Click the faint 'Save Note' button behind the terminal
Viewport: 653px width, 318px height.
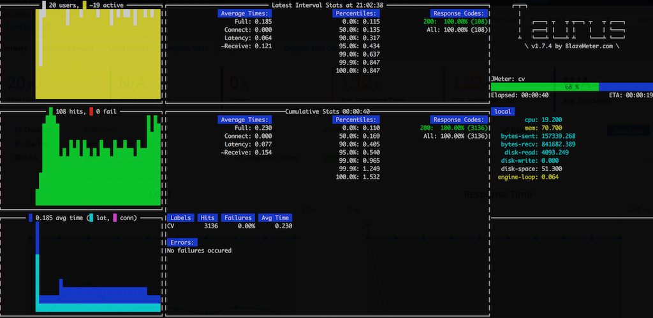628,131
